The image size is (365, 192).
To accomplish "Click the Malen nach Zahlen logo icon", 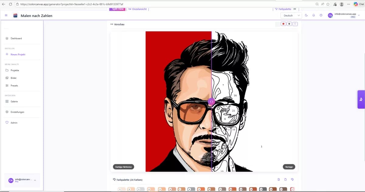I will click(x=15, y=16).
